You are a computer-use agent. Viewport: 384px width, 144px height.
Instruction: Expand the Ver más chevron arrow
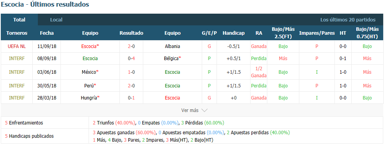pyautogui.click(x=204, y=110)
